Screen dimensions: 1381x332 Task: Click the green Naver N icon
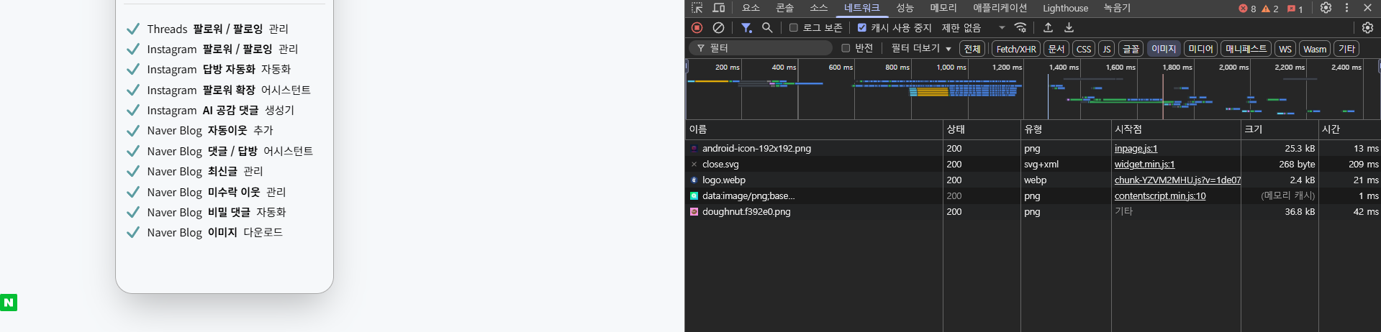[x=9, y=303]
